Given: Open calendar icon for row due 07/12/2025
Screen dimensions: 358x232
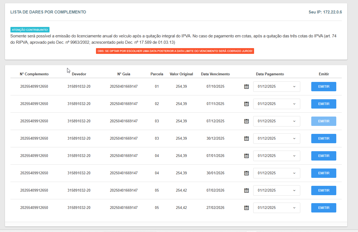Looking at the screenshot, I should [246, 121].
